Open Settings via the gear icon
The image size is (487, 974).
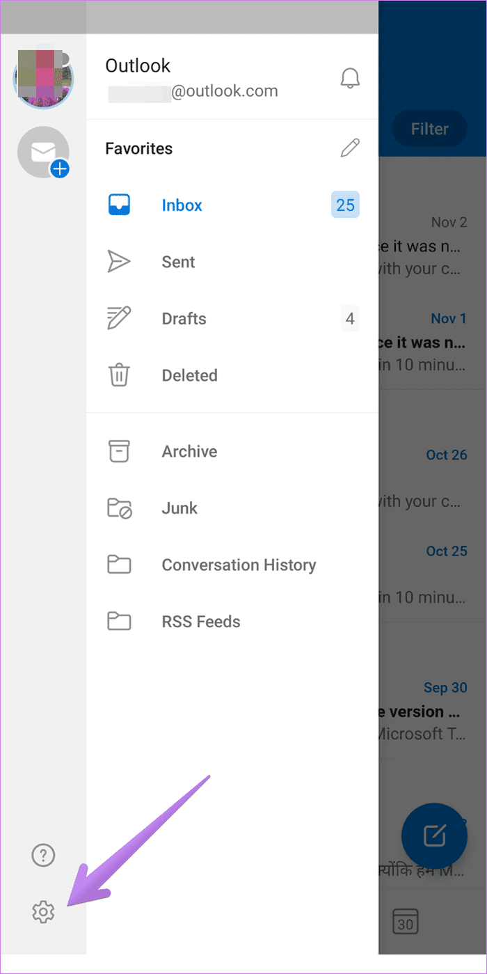[x=42, y=912]
